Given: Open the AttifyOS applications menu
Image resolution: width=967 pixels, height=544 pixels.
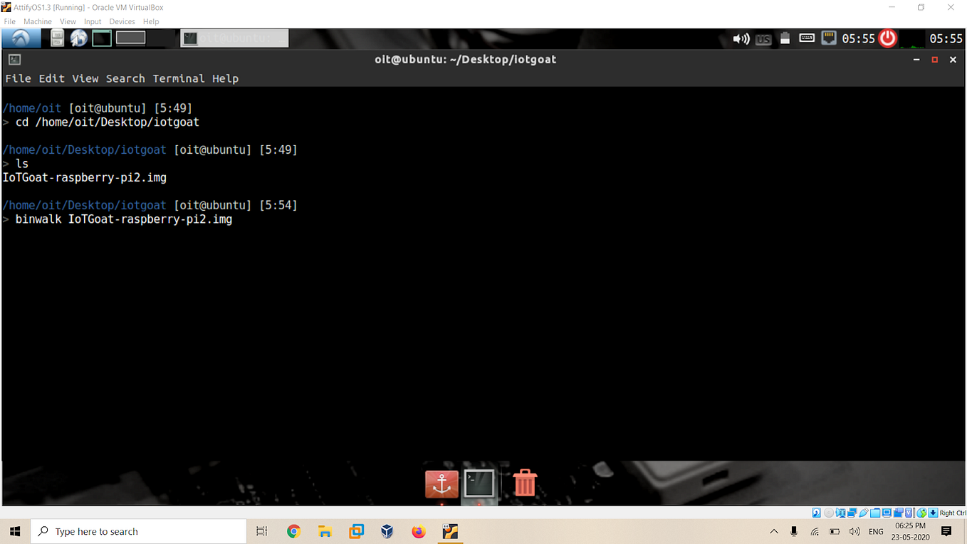Looking at the screenshot, I should coord(20,38).
